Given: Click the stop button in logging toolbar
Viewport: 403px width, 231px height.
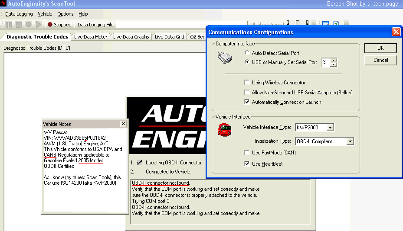Looking at the screenshot, I should [19, 25].
